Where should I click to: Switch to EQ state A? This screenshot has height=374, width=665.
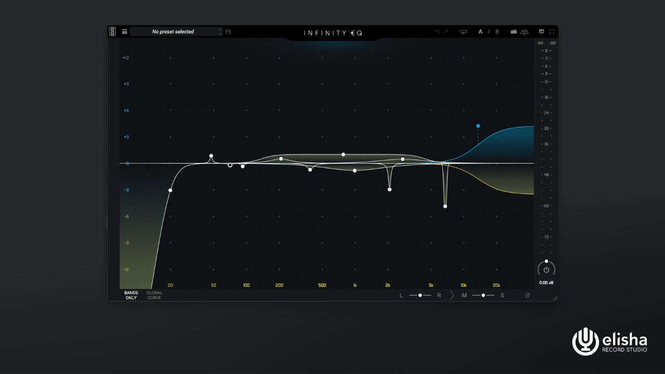(x=481, y=32)
